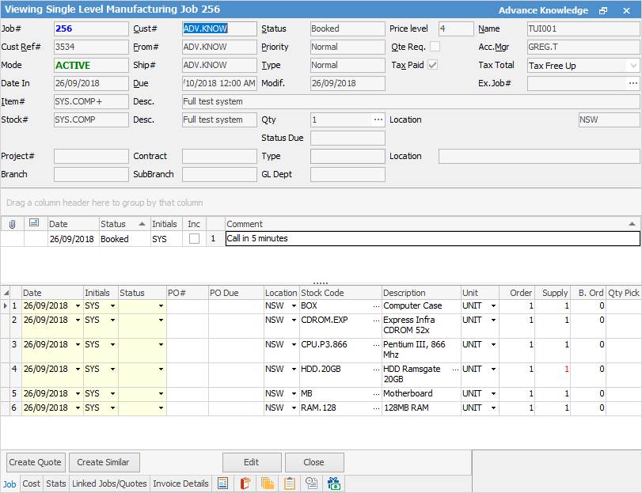Click the rightmost gift icon on the bottom toolbar

click(333, 483)
